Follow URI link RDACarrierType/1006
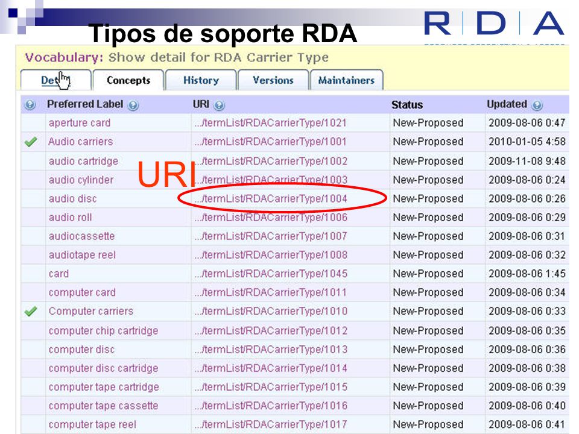579x434 pixels. click(271, 218)
